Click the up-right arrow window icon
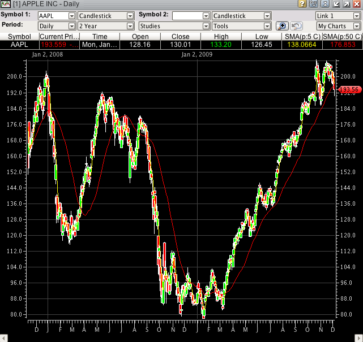363x342 pixels. tap(346, 4)
